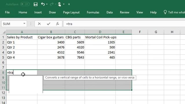Click cell with value 2476
The image size is (185, 104).
[x=51, y=47]
